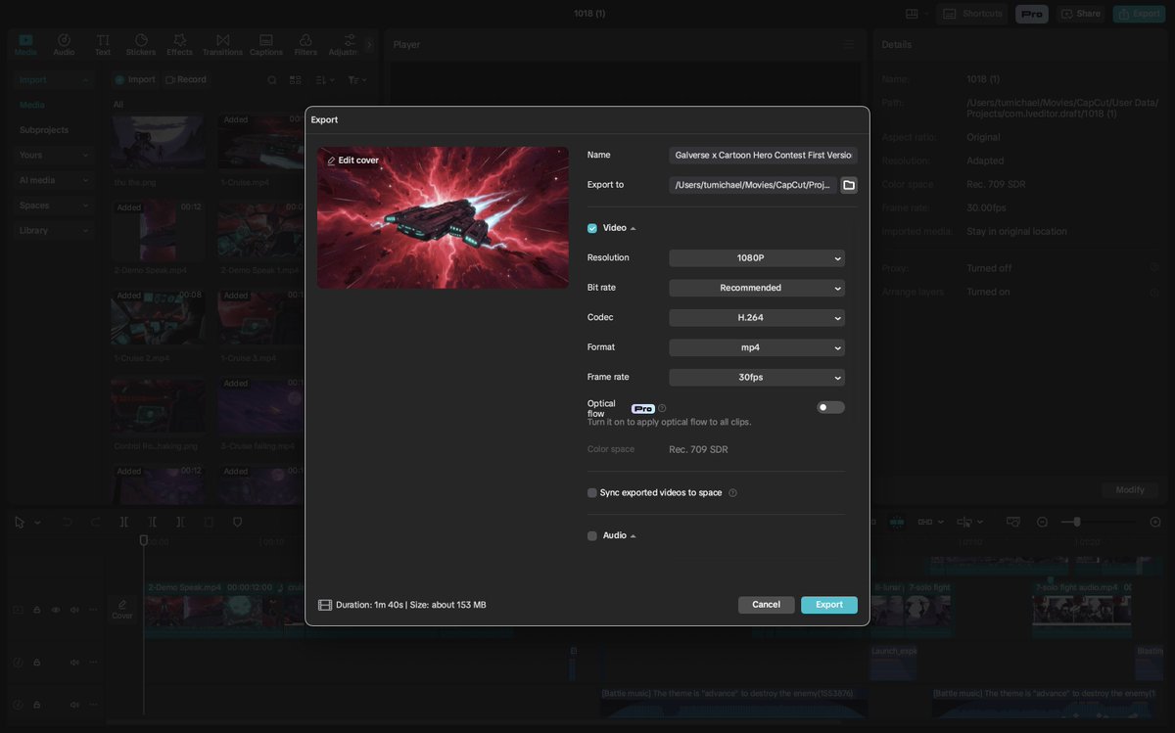Click the timeline zoom-out minus icon
The width and height of the screenshot is (1175, 733).
1042,523
